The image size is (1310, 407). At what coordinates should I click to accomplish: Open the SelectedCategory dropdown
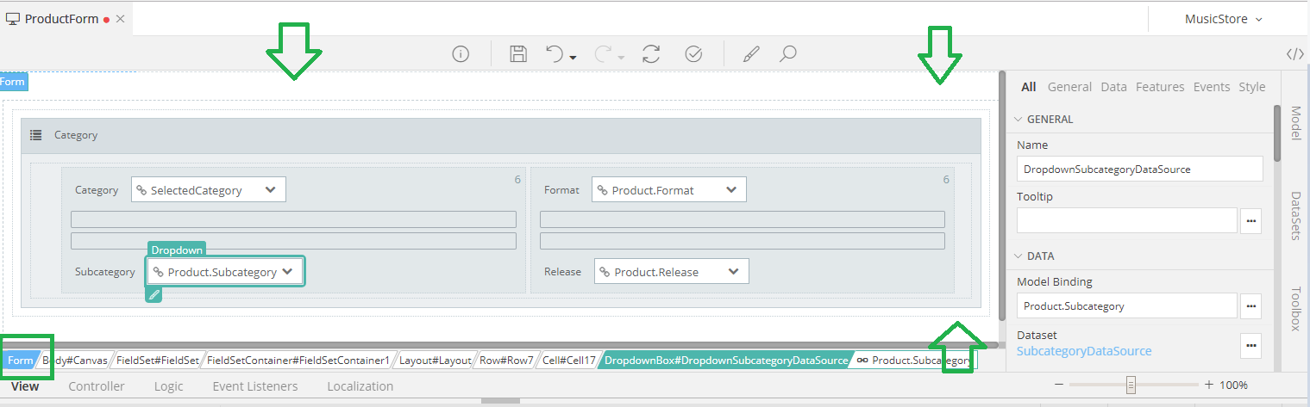(208, 190)
